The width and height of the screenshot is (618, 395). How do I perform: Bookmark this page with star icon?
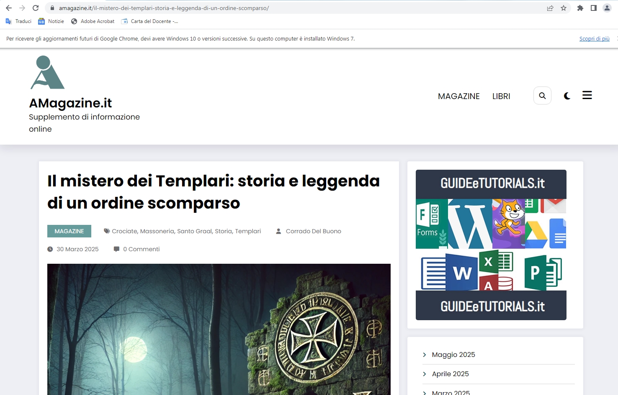click(x=564, y=8)
